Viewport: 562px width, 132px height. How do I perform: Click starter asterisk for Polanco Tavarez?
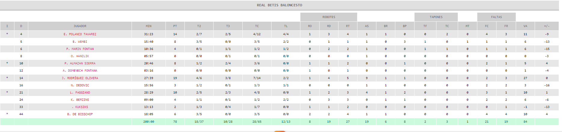click(7, 34)
